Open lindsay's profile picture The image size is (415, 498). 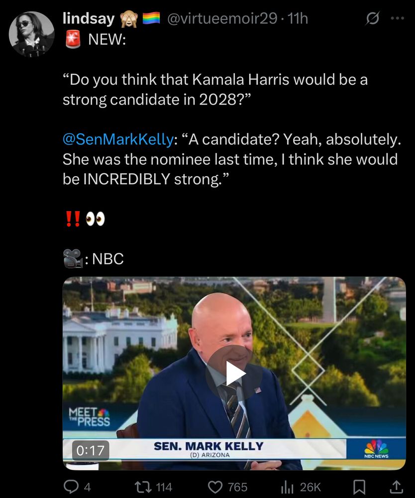click(x=31, y=34)
